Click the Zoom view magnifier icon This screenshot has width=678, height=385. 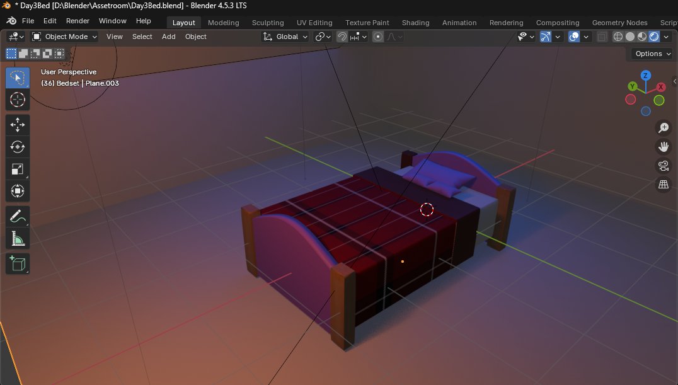coord(664,128)
